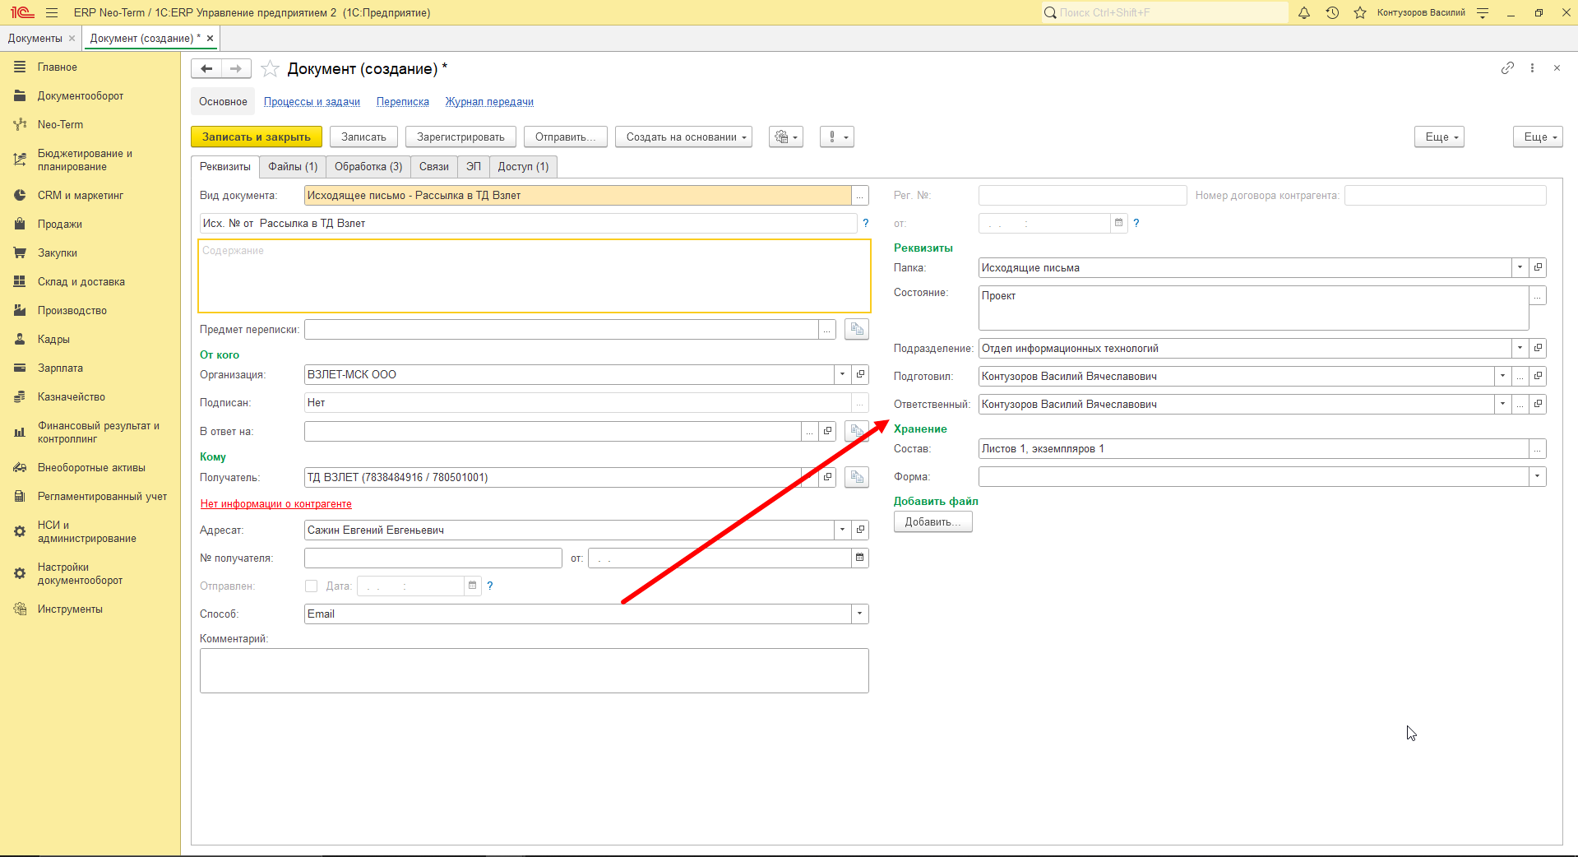Viewport: 1578px width, 857px height.
Task: Go forward with right arrow button
Action: (x=236, y=69)
